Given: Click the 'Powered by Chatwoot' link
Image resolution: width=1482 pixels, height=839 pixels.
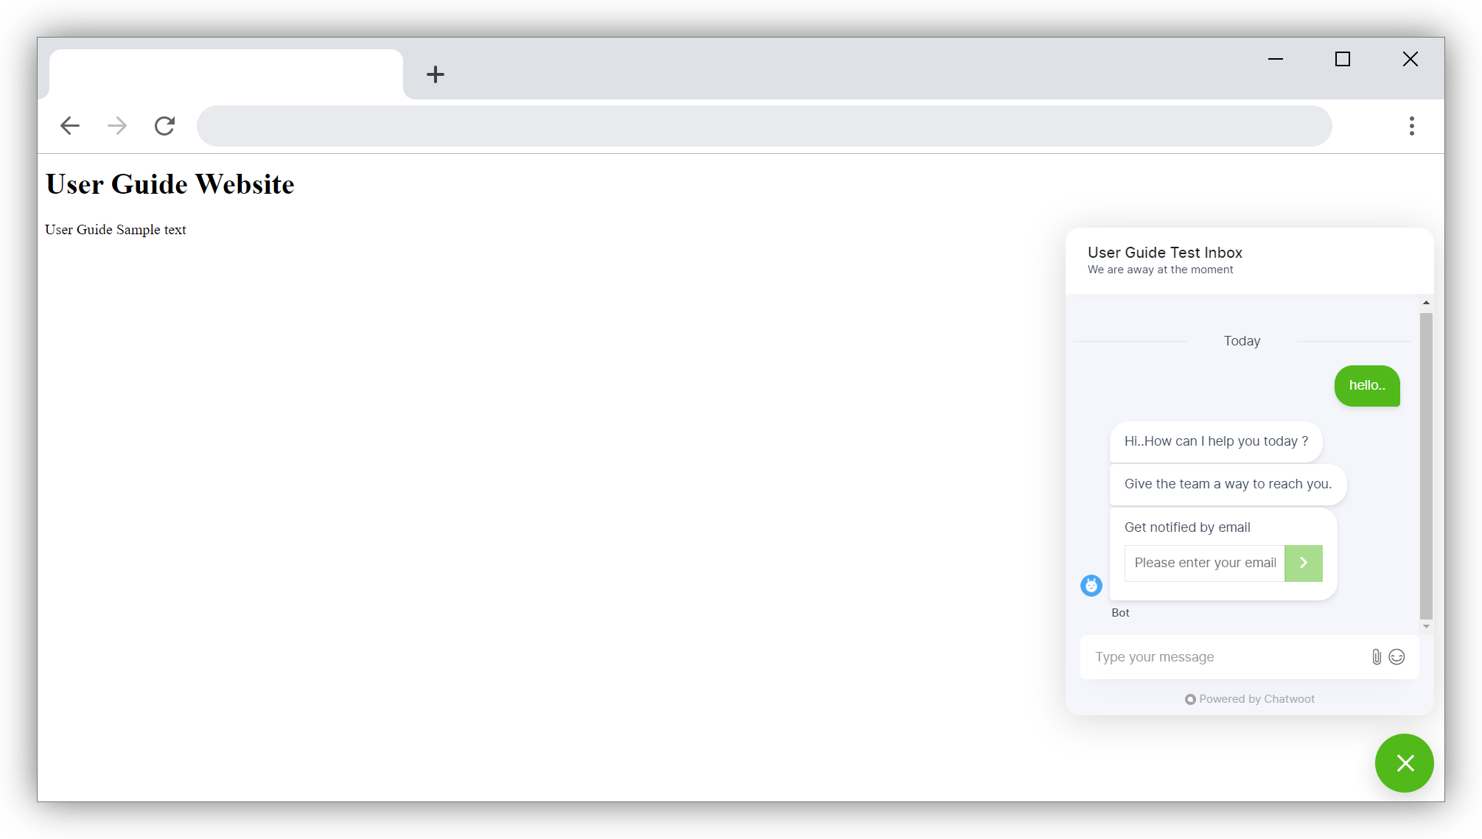Looking at the screenshot, I should coord(1249,700).
